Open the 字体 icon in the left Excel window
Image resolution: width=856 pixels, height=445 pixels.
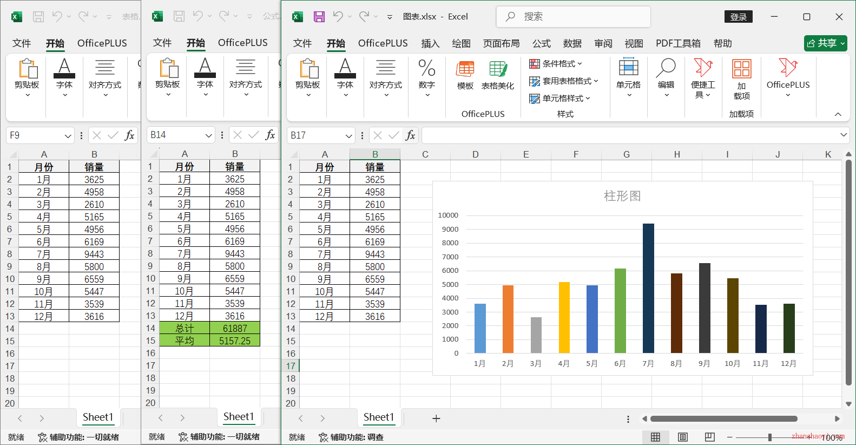pos(64,78)
